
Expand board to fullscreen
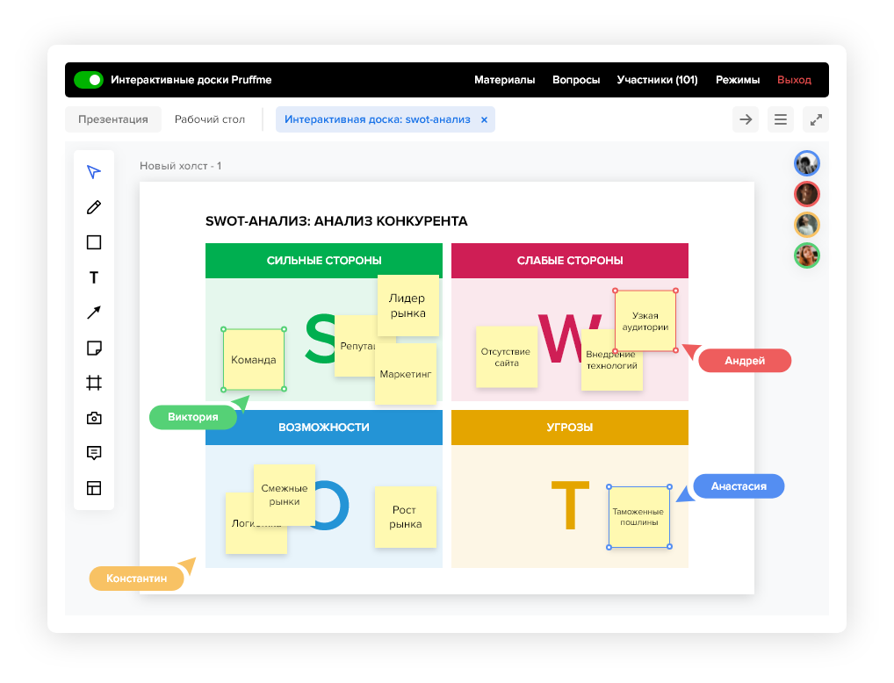(x=815, y=119)
